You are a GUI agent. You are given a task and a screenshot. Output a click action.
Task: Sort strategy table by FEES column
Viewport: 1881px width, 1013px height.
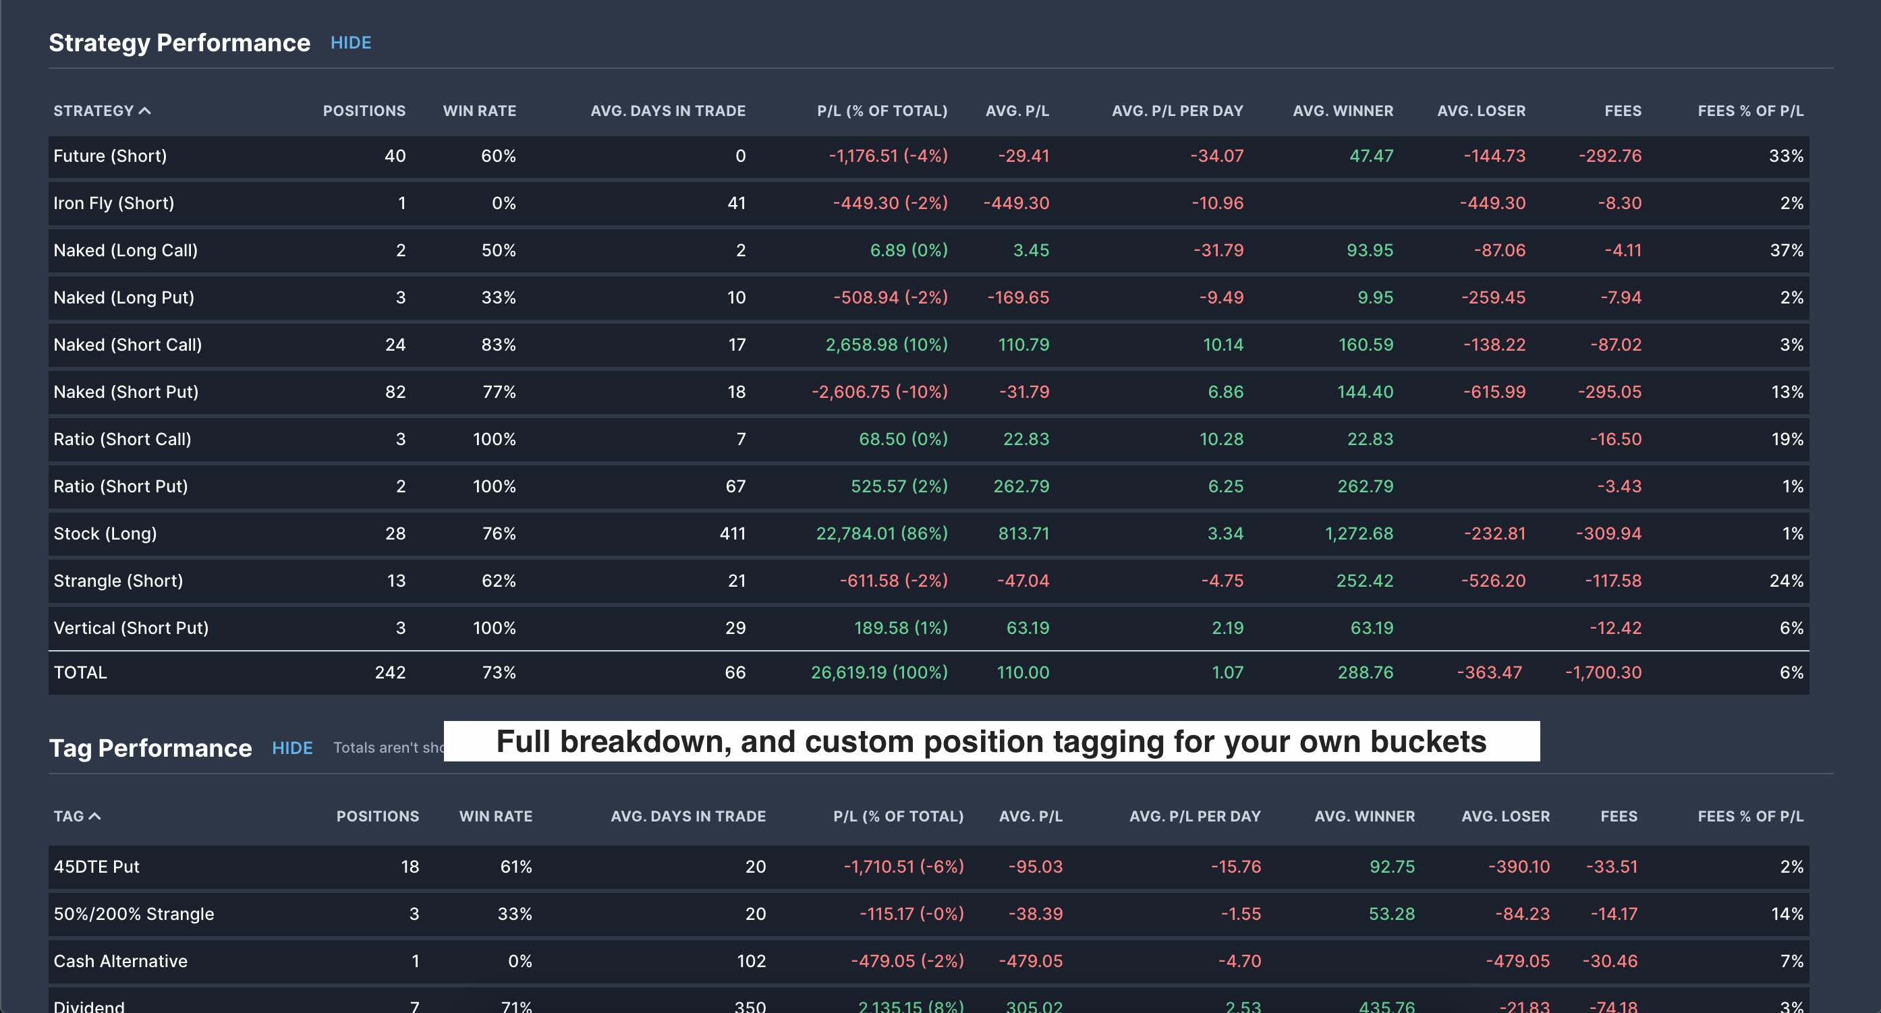[1623, 111]
